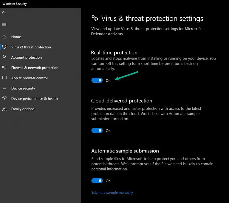Viewport: 229px width, 203px height.
Task: Click the shield icon for virus protection
Action: click(x=4, y=47)
